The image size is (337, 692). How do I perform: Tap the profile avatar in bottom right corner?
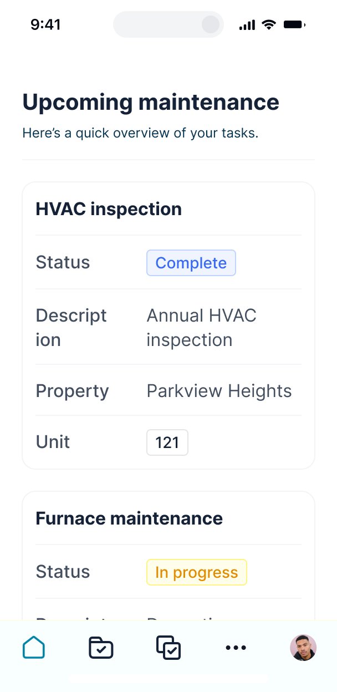(x=303, y=647)
